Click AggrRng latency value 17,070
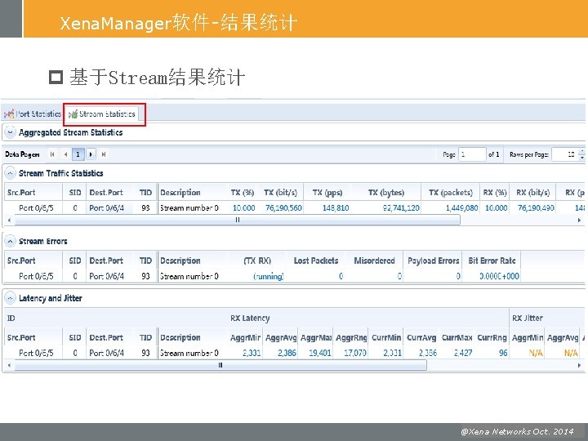The width and height of the screenshot is (588, 441). point(355,353)
